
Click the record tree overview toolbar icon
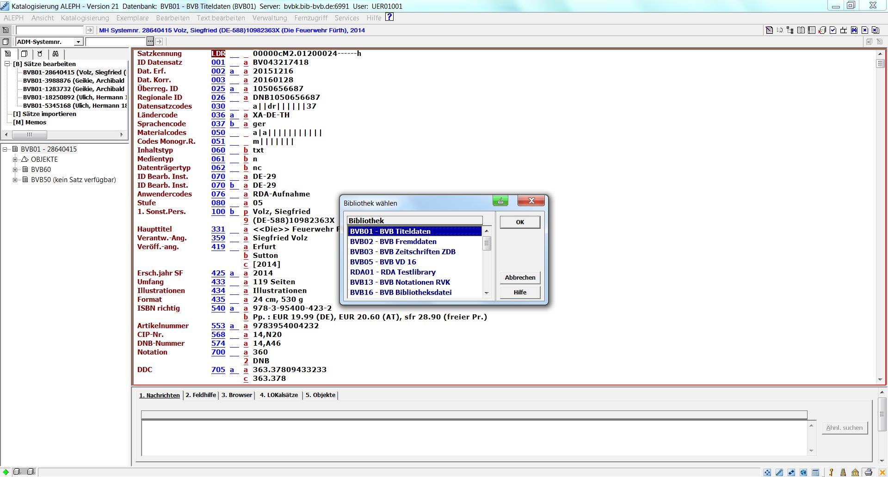coord(790,30)
